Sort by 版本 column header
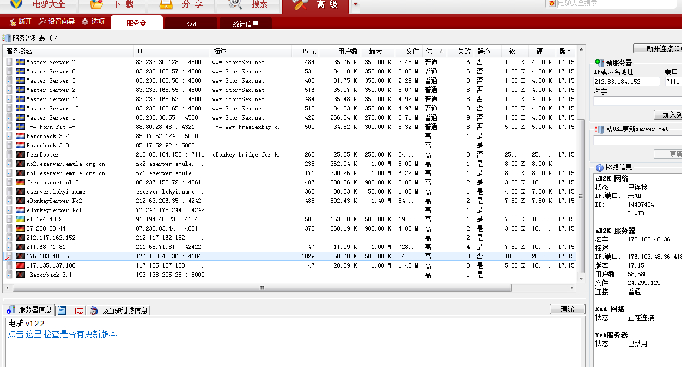Viewport: 682px width, 367px height. [x=565, y=51]
